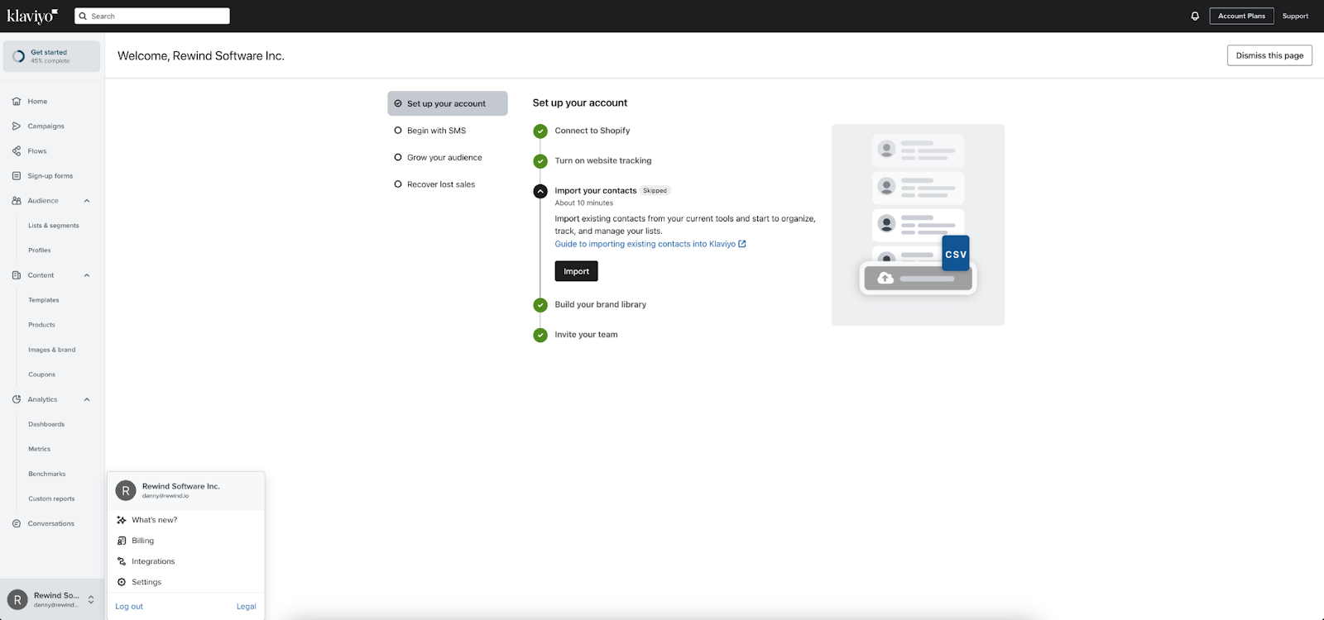This screenshot has width=1324, height=620.
Task: Open Benchmarks page
Action: coord(47,474)
